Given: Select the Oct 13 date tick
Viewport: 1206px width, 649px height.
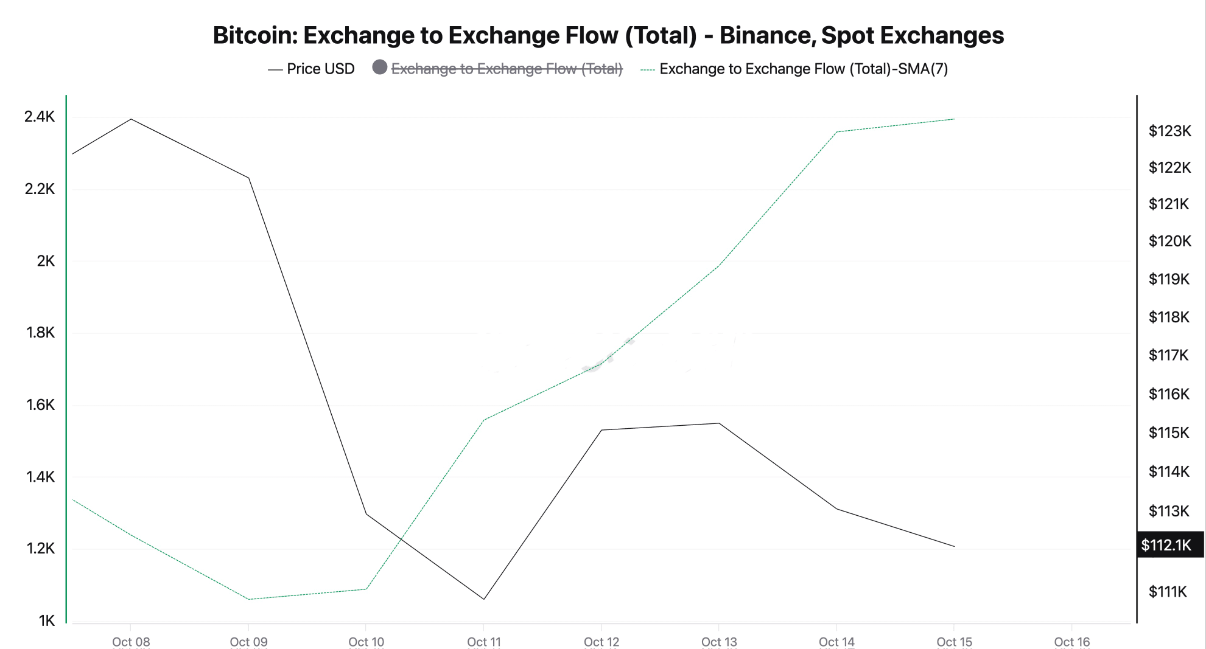Looking at the screenshot, I should point(719,642).
